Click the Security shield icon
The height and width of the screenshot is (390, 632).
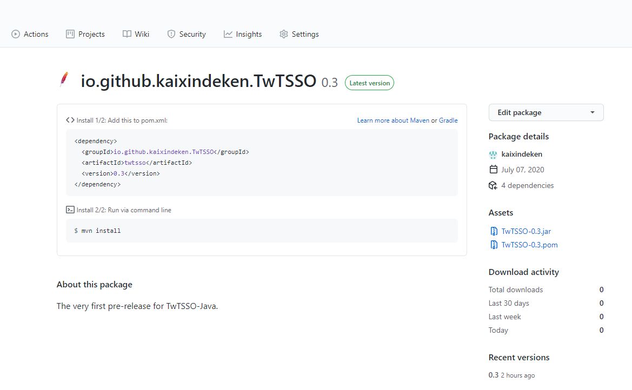tap(171, 34)
